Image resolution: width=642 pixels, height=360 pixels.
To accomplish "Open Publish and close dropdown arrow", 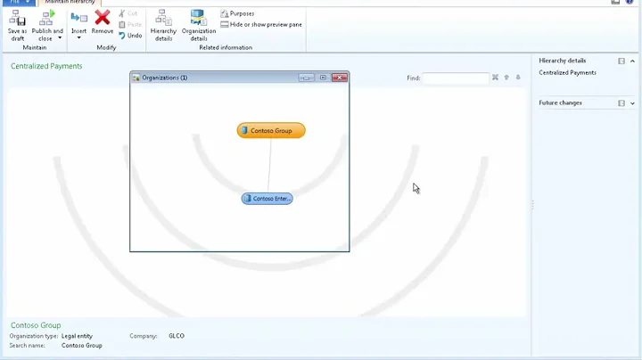I will (60, 38).
